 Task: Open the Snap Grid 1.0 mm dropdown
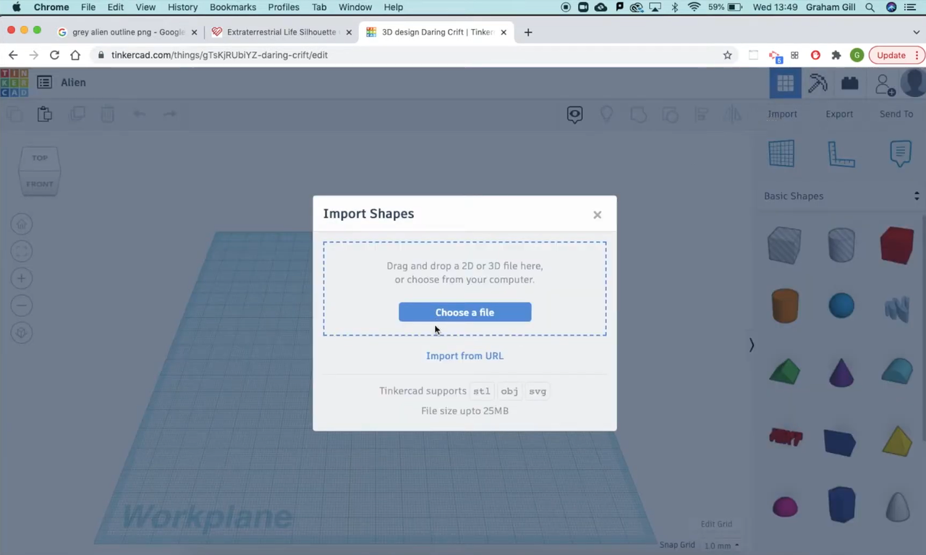pos(720,545)
